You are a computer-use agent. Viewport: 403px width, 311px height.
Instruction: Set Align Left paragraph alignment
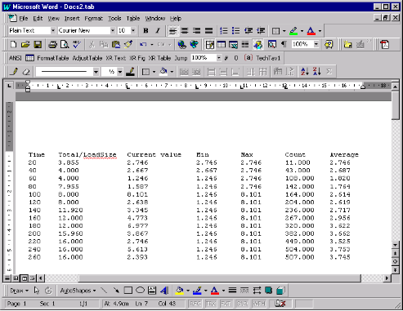pos(172,30)
